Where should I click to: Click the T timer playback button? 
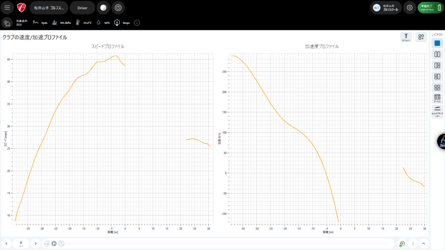click(x=61, y=243)
